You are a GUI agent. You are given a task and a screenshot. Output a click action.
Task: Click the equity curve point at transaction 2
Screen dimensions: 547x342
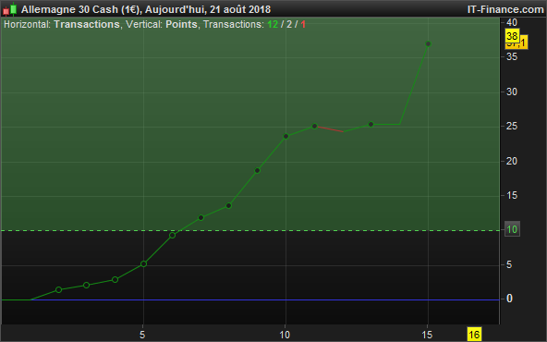click(x=58, y=289)
